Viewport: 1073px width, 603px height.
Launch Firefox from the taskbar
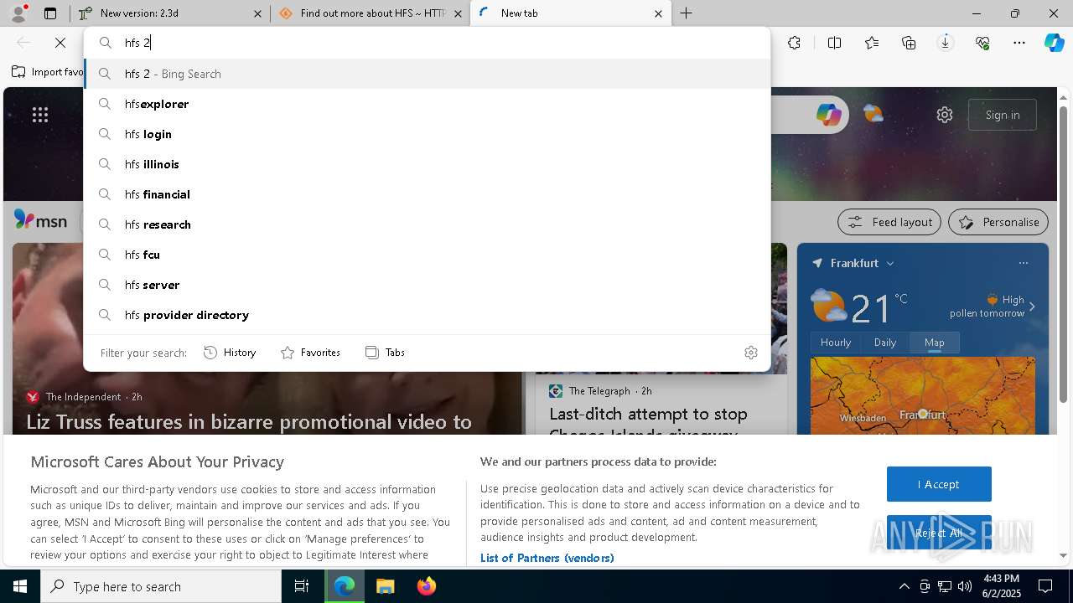tap(427, 586)
